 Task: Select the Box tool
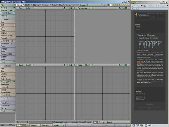pyautogui.click(x=8, y=22)
